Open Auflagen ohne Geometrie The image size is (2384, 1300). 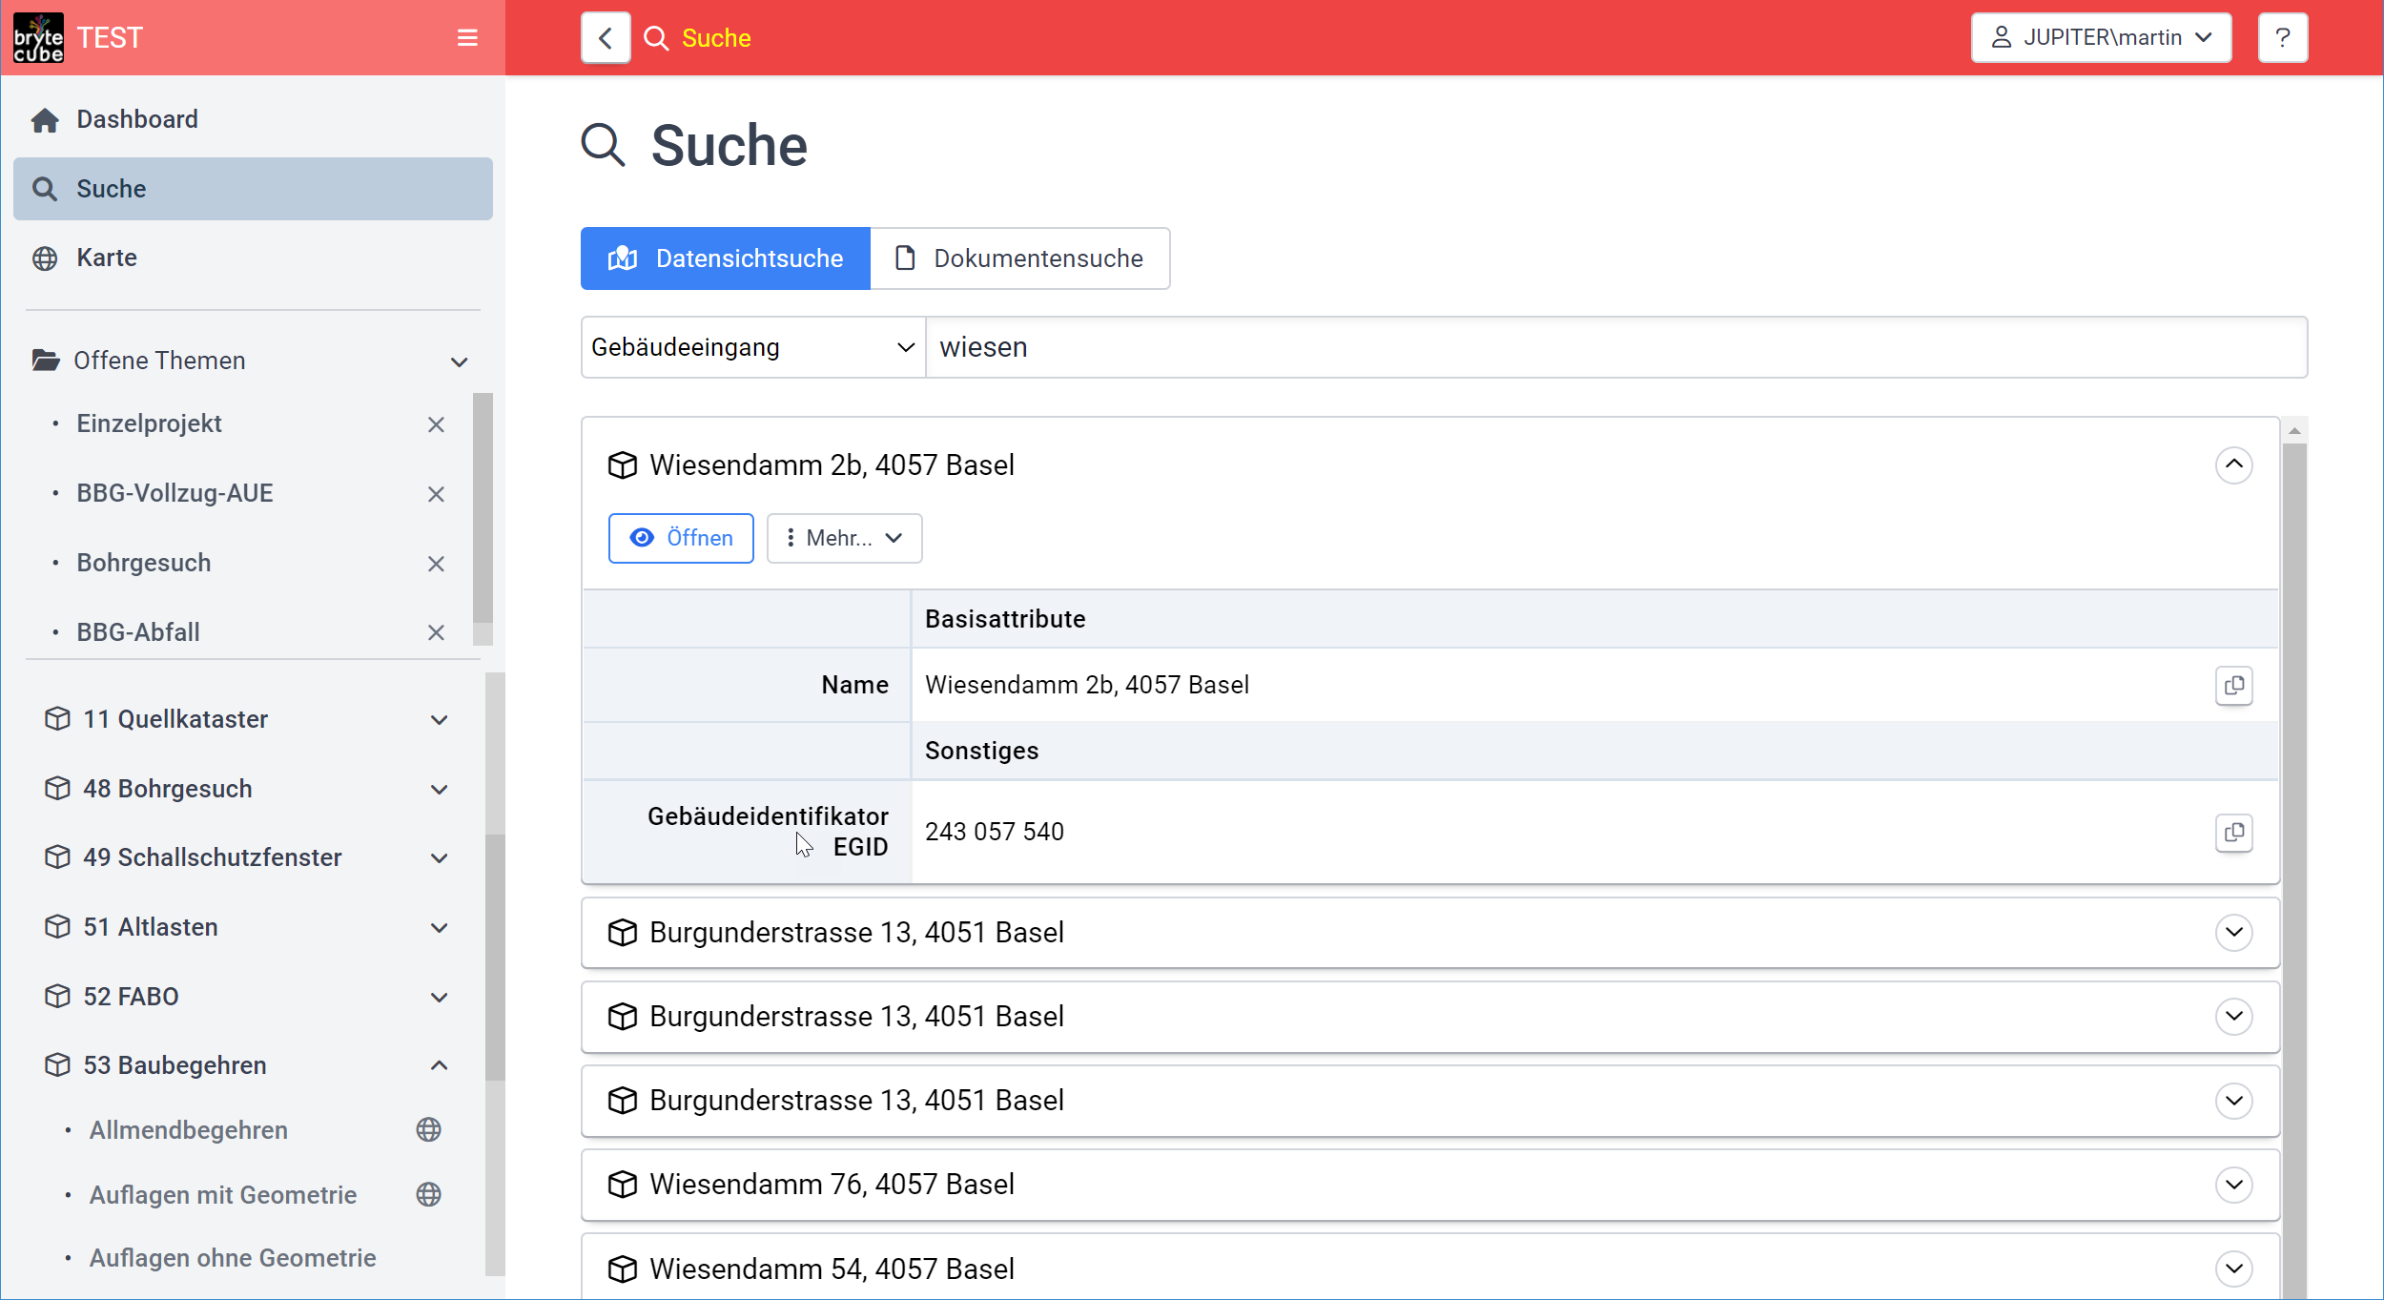pos(233,1258)
